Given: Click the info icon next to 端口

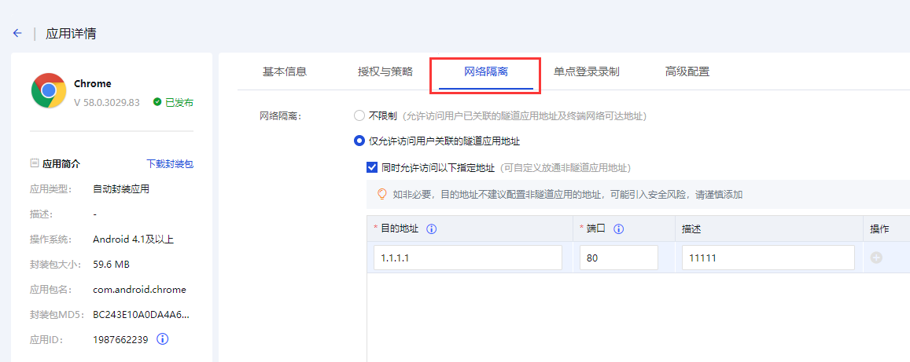Looking at the screenshot, I should click(x=619, y=229).
